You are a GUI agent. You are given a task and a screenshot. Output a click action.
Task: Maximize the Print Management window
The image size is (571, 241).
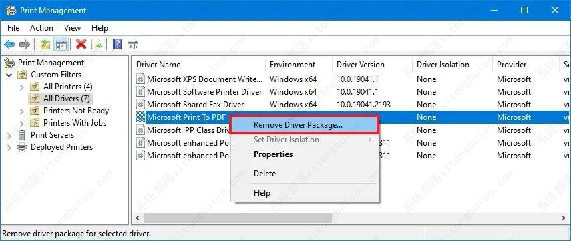524,10
